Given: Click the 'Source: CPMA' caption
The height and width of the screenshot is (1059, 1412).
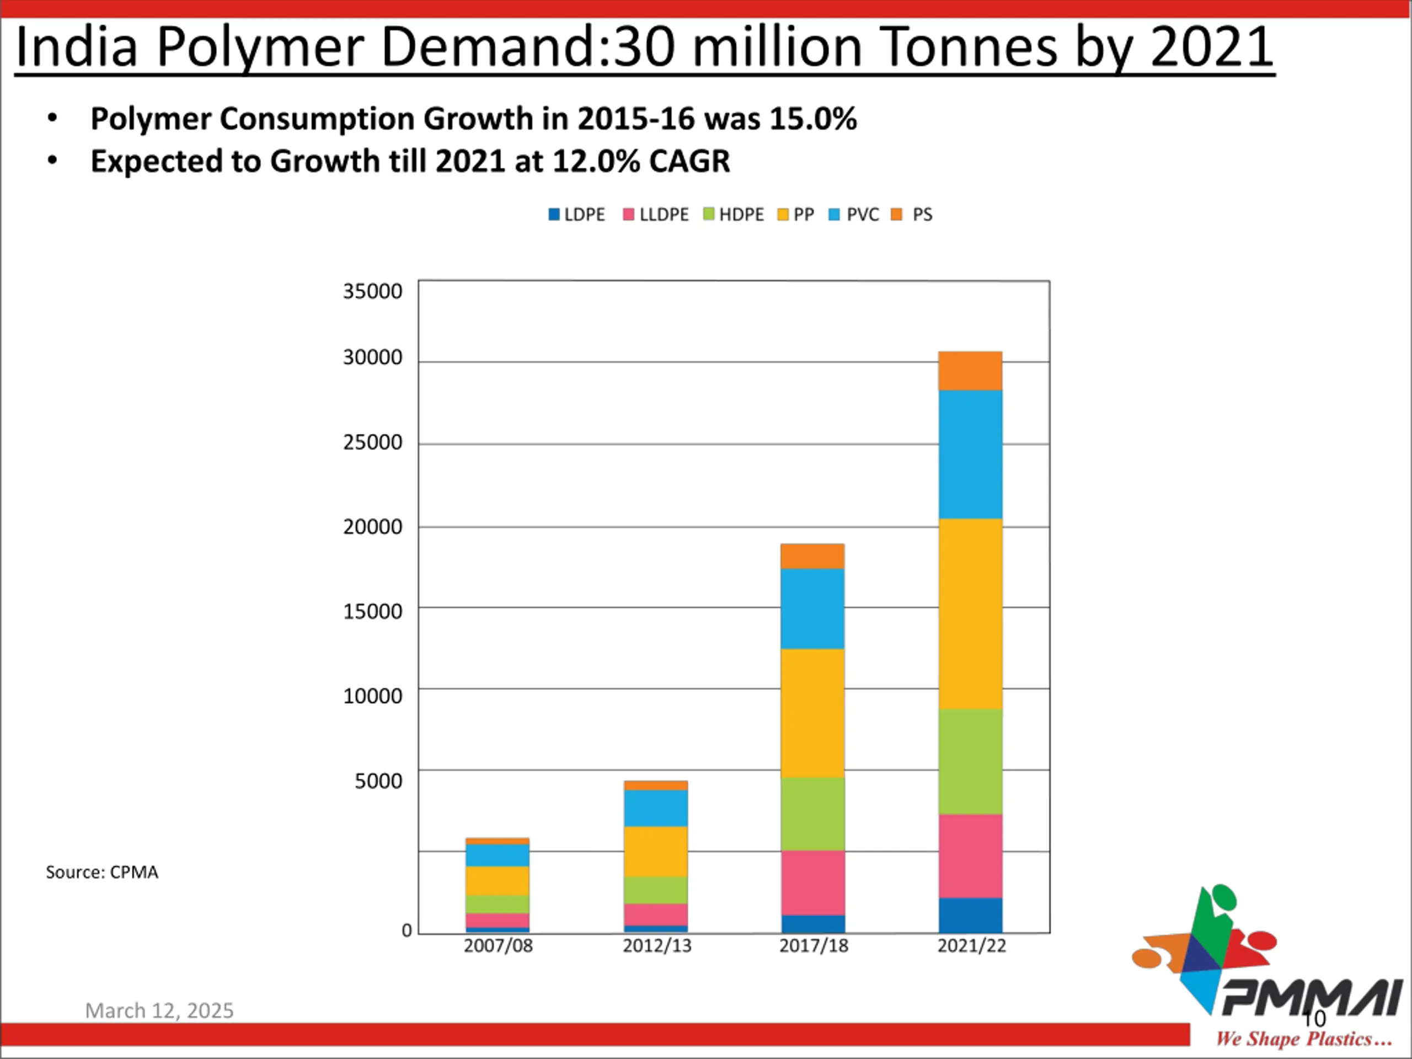Looking at the screenshot, I should 102,873.
